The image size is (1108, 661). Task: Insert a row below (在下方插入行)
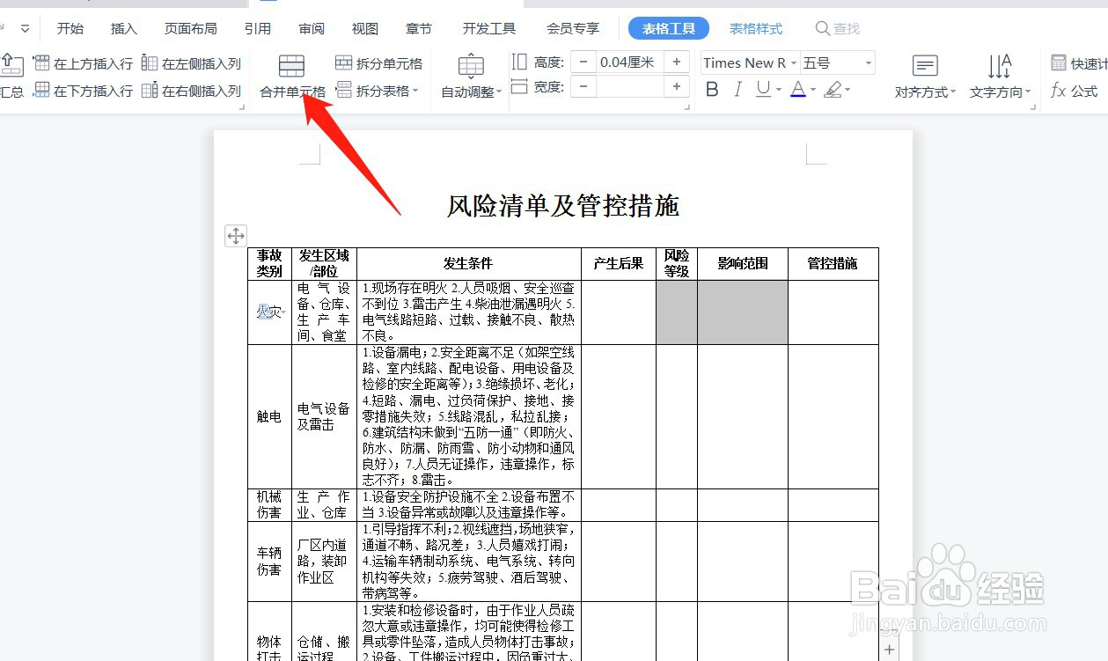83,91
